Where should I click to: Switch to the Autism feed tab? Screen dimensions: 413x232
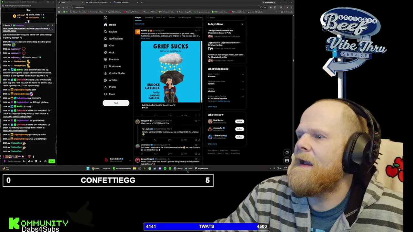coord(172,17)
